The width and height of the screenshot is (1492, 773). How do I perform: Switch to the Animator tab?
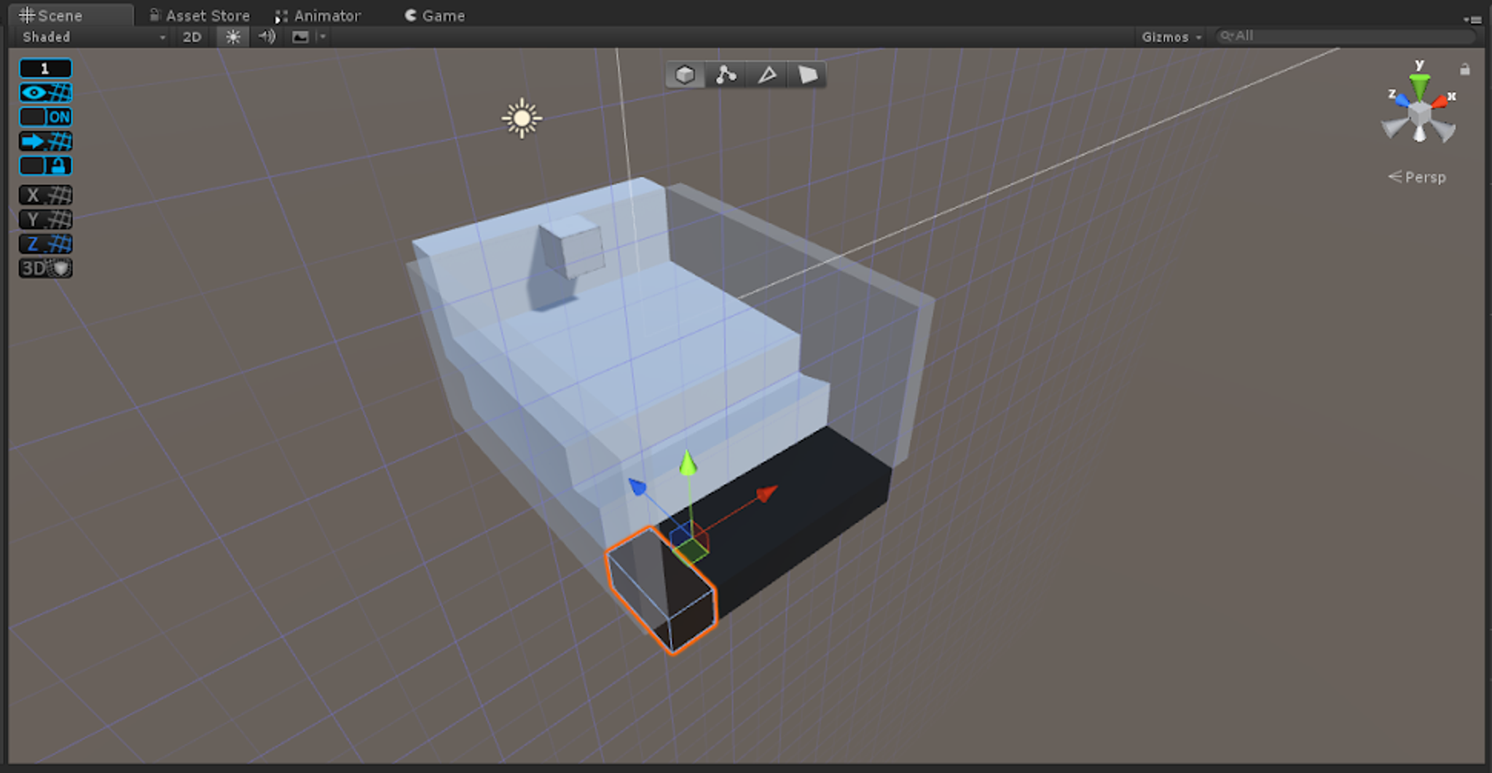coord(318,15)
